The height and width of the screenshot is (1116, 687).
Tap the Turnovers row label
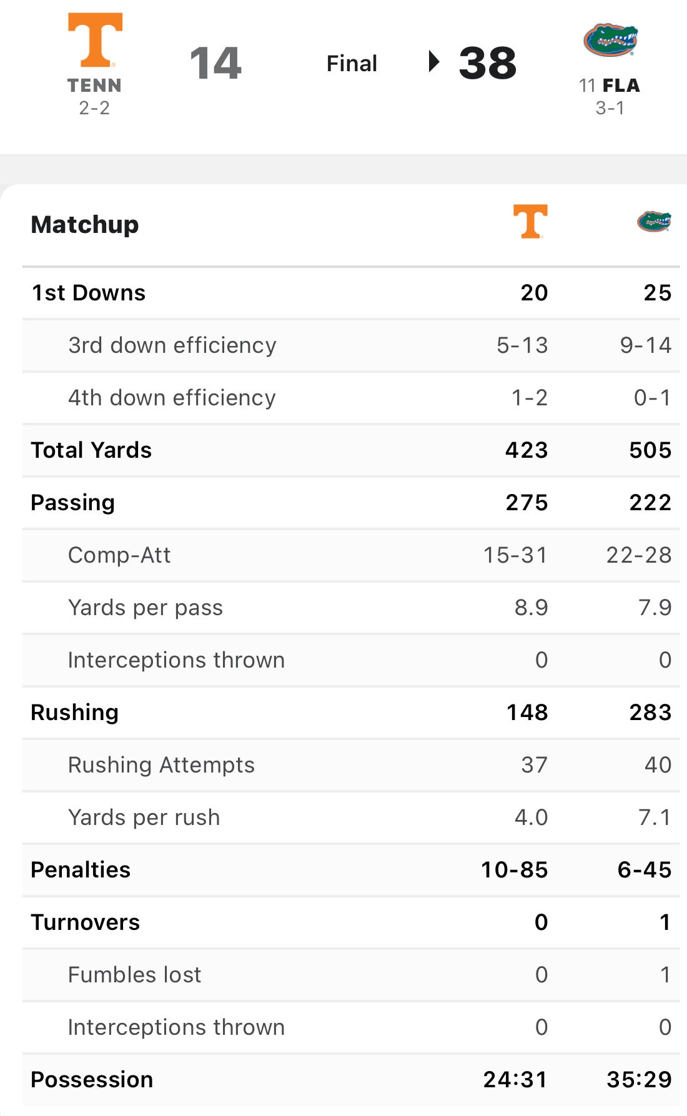(x=86, y=922)
